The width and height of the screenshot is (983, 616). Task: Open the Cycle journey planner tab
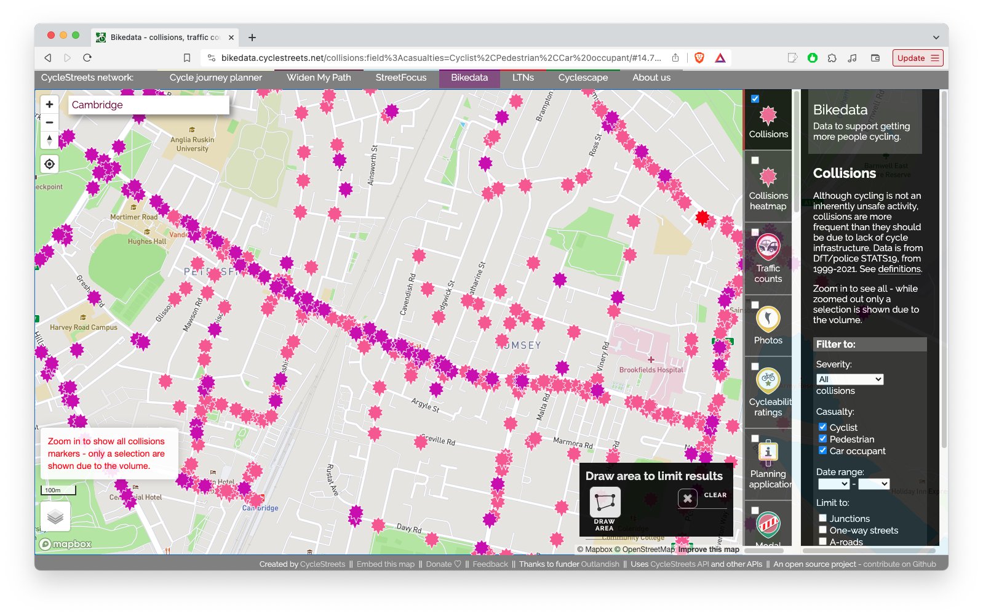tap(216, 78)
